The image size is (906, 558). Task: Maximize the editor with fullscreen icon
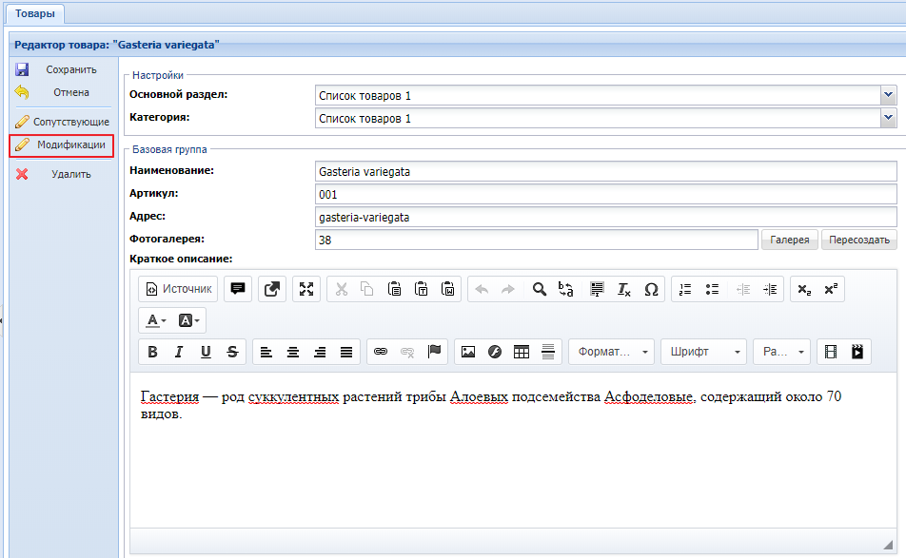(x=306, y=289)
